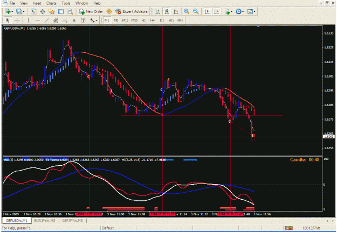Open the View menu
The width and height of the screenshot is (337, 232).
[x=24, y=3]
